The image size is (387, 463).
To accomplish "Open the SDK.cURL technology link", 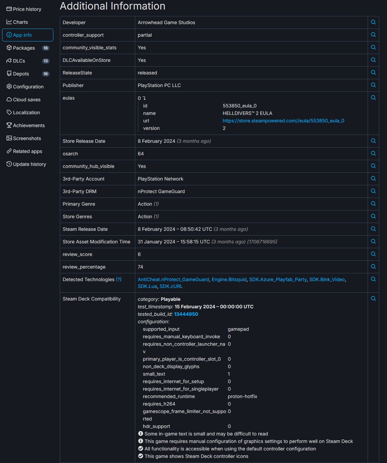I will pos(171,286).
